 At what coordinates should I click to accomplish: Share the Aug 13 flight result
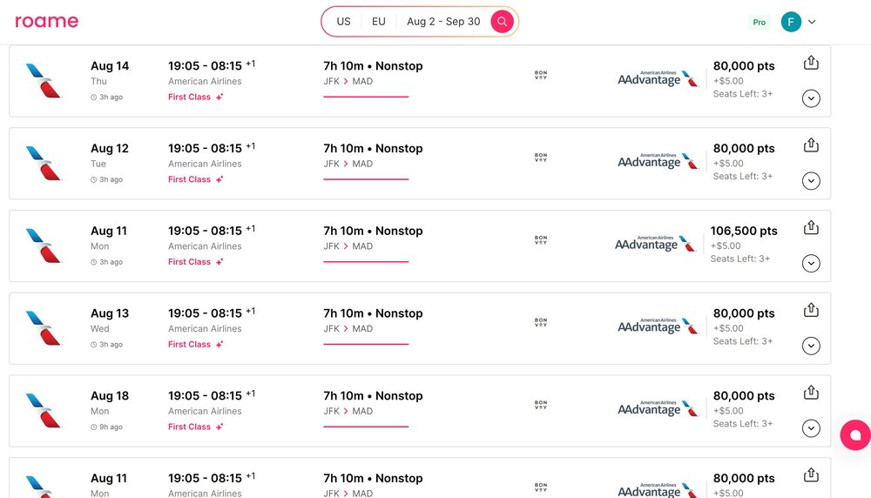(x=811, y=310)
